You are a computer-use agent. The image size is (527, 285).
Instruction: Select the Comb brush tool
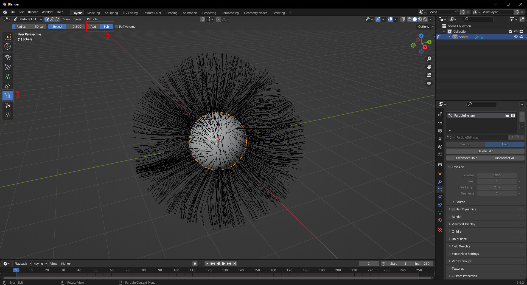tap(7, 57)
